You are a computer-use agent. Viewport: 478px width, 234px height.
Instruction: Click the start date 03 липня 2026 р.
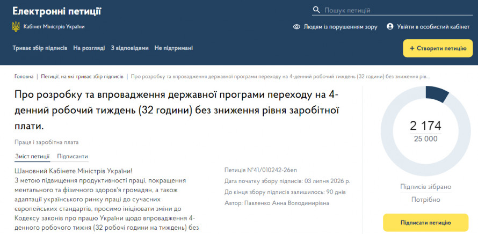tap(327, 181)
